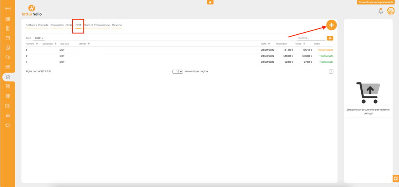
Task: Click the expand icon at bottom right corner
Action: [395, 178]
